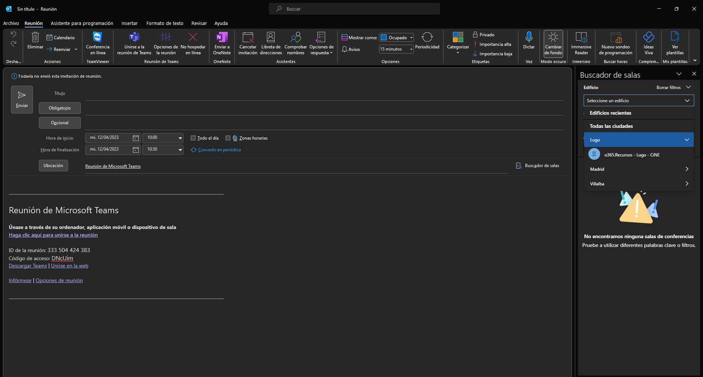Click Enviar a OneNote
The height and width of the screenshot is (377, 703).
click(222, 43)
